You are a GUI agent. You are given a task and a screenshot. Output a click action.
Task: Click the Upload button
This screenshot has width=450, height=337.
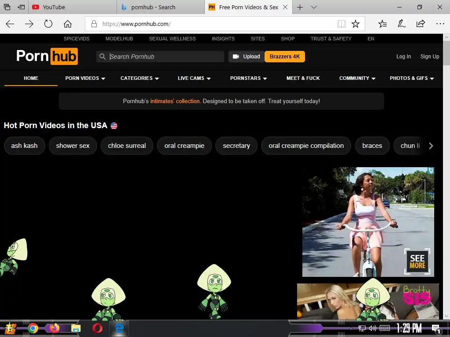pos(246,57)
